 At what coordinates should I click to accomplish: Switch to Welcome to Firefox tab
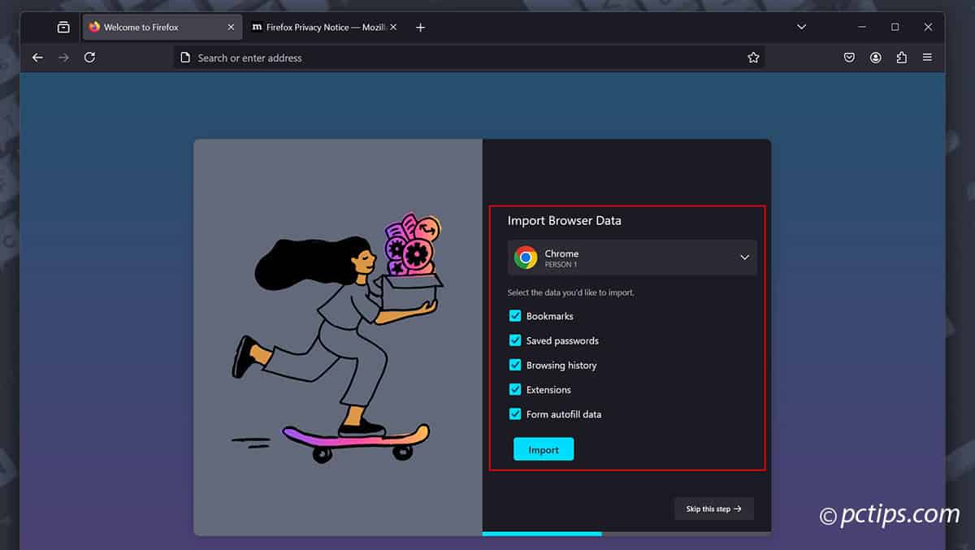pyautogui.click(x=162, y=27)
